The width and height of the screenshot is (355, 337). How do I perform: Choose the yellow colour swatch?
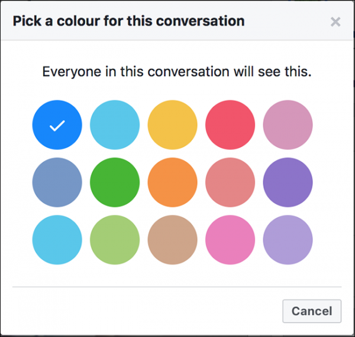pos(172,125)
